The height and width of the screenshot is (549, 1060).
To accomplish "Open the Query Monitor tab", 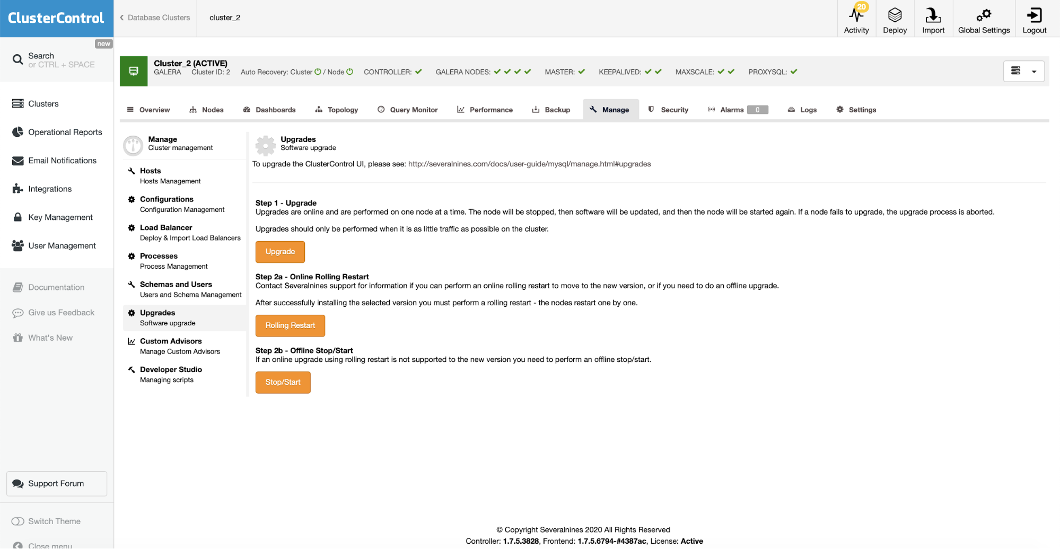I will 407,110.
